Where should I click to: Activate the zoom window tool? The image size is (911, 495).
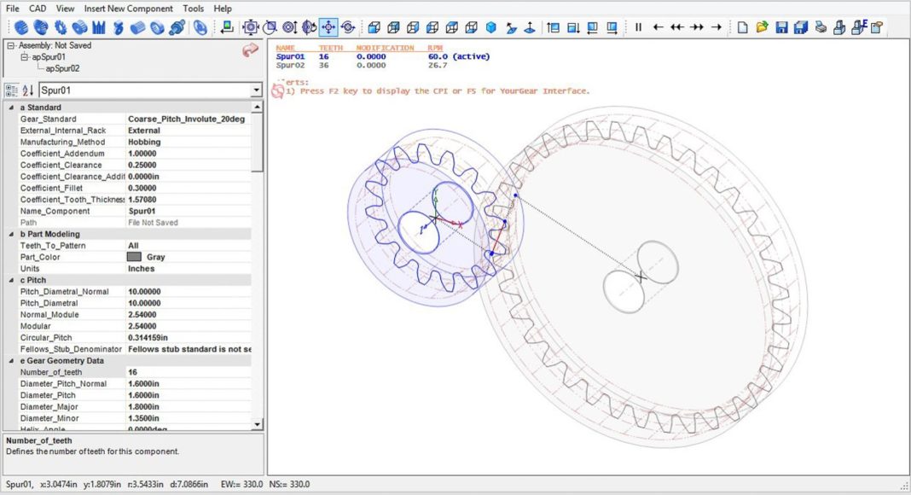(270, 27)
